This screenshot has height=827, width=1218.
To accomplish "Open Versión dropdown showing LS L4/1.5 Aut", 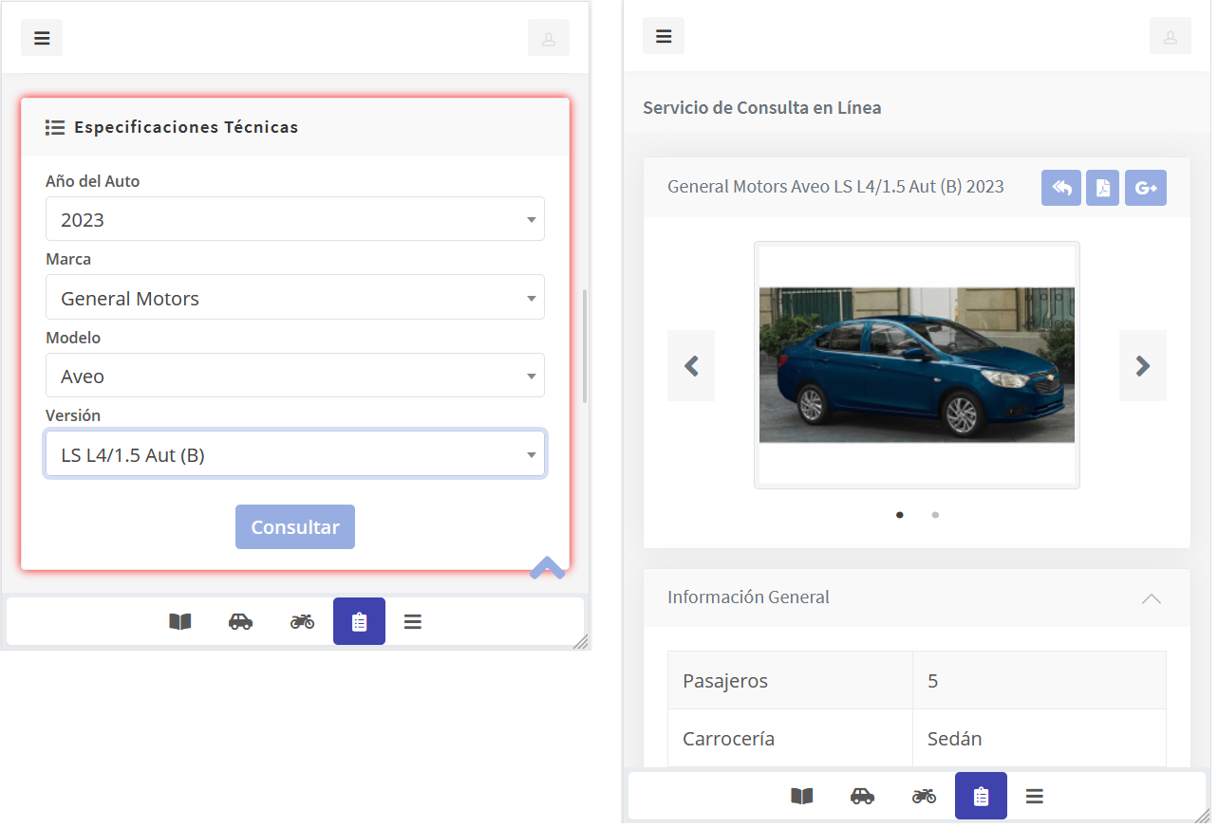I will 294,454.
